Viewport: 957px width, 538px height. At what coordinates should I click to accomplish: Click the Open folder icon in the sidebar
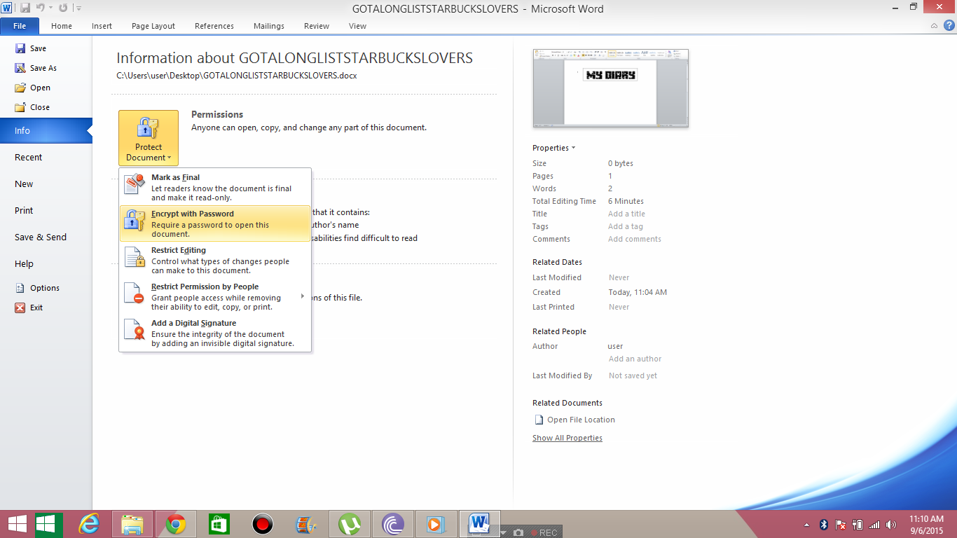[x=20, y=88]
